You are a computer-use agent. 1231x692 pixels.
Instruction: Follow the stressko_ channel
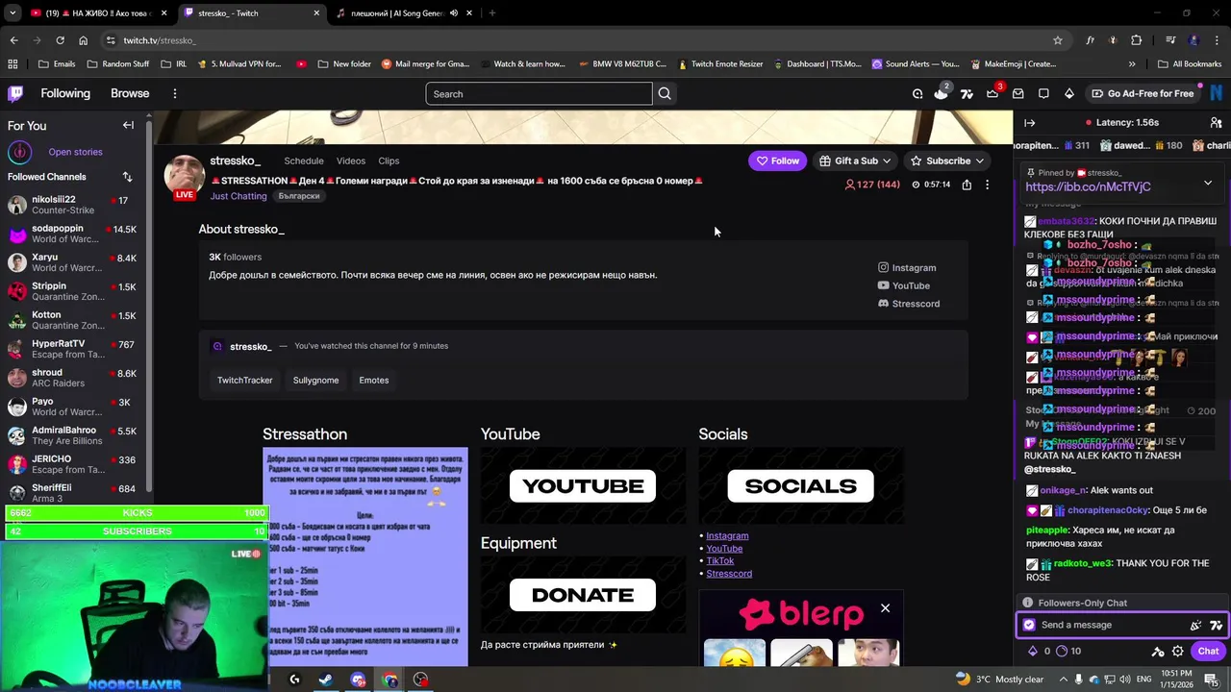[x=775, y=161]
